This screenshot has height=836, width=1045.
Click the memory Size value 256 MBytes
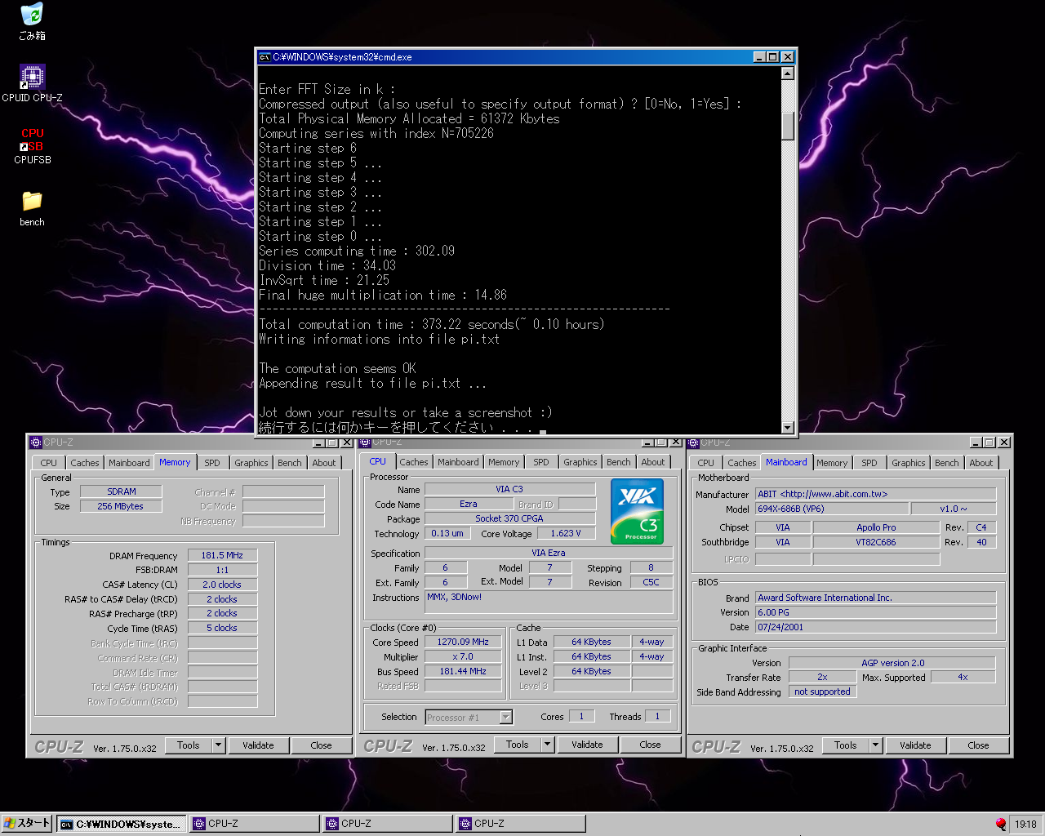click(121, 506)
